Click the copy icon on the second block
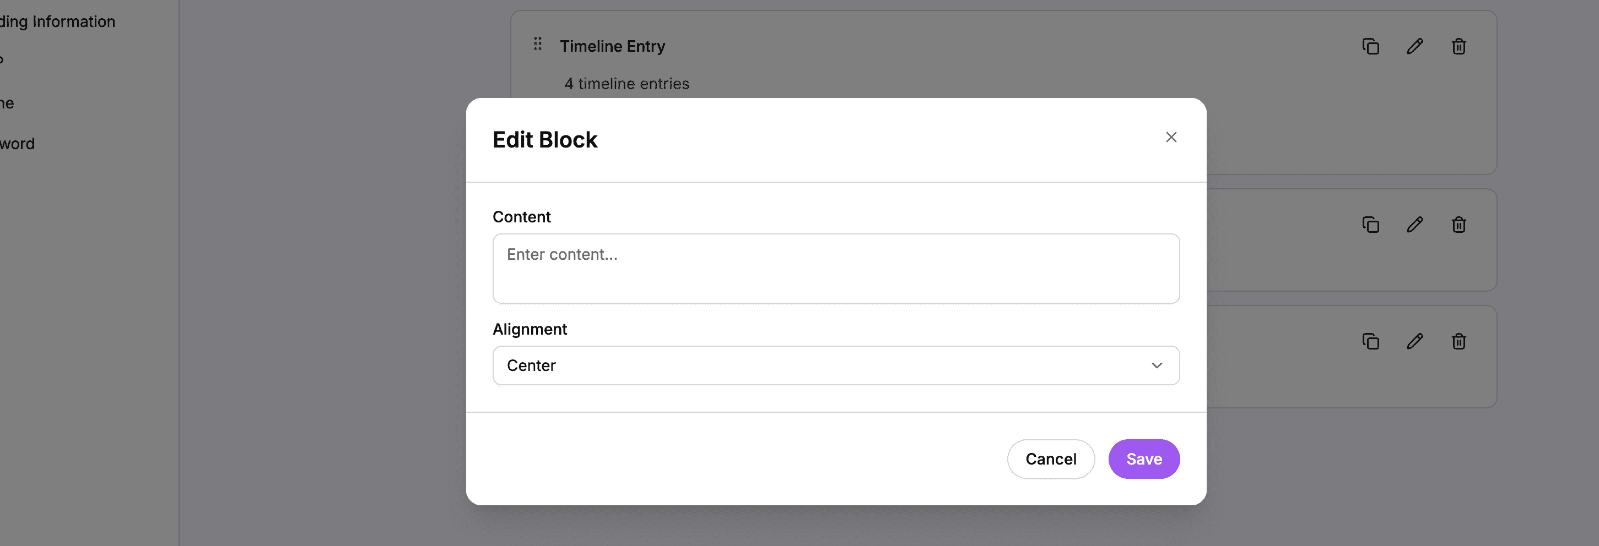Image resolution: width=1599 pixels, height=546 pixels. (1370, 225)
